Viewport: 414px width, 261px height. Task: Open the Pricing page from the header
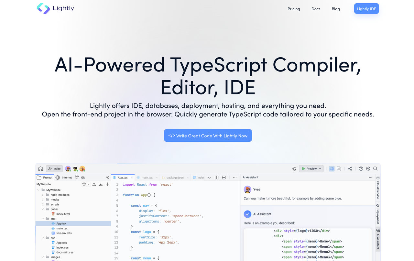coord(294,9)
